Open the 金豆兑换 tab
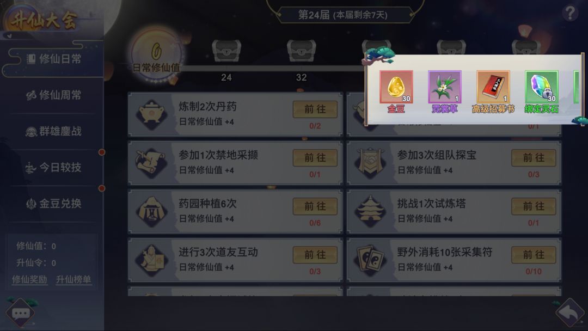The image size is (588, 331). tap(52, 204)
